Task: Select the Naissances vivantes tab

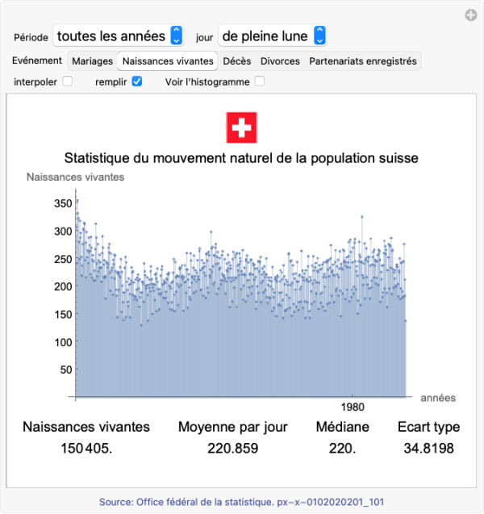Action: pos(168,61)
